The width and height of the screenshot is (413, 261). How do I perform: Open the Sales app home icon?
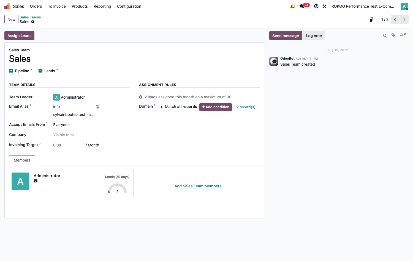(x=7, y=6)
